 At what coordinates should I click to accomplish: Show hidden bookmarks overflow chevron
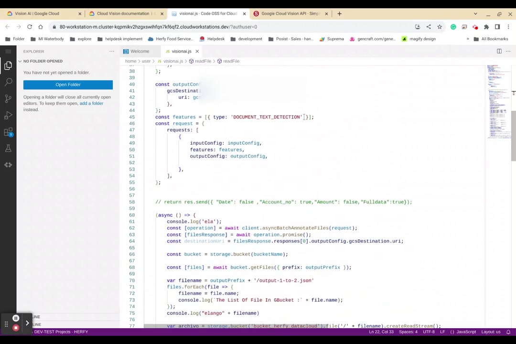[x=468, y=39]
